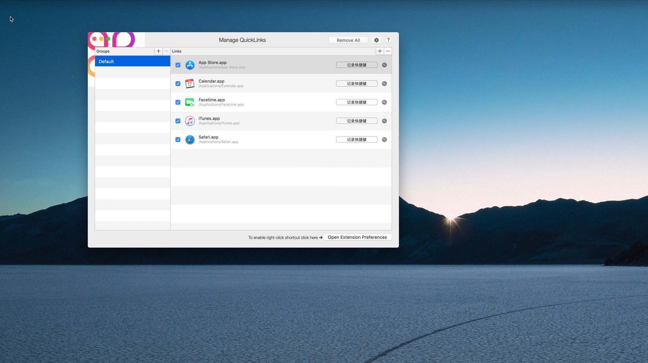This screenshot has height=363, width=648.
Task: Click the Remove All button
Action: tap(348, 40)
